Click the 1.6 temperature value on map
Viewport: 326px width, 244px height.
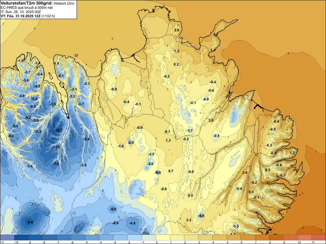pyautogui.click(x=56, y=63)
